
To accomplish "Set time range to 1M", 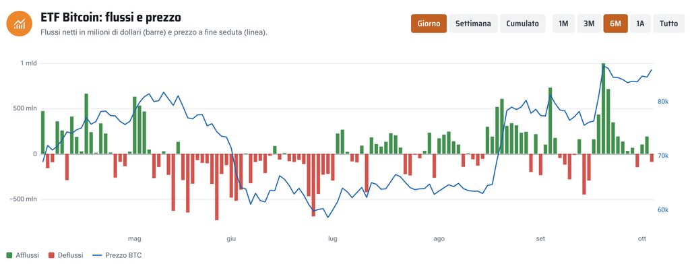I will click(563, 24).
